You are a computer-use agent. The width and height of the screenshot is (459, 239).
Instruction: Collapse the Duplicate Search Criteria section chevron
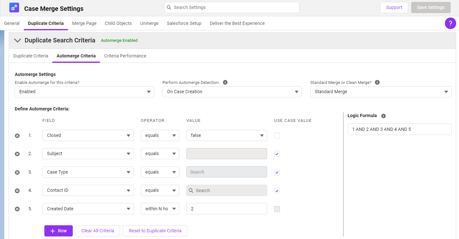click(x=18, y=41)
